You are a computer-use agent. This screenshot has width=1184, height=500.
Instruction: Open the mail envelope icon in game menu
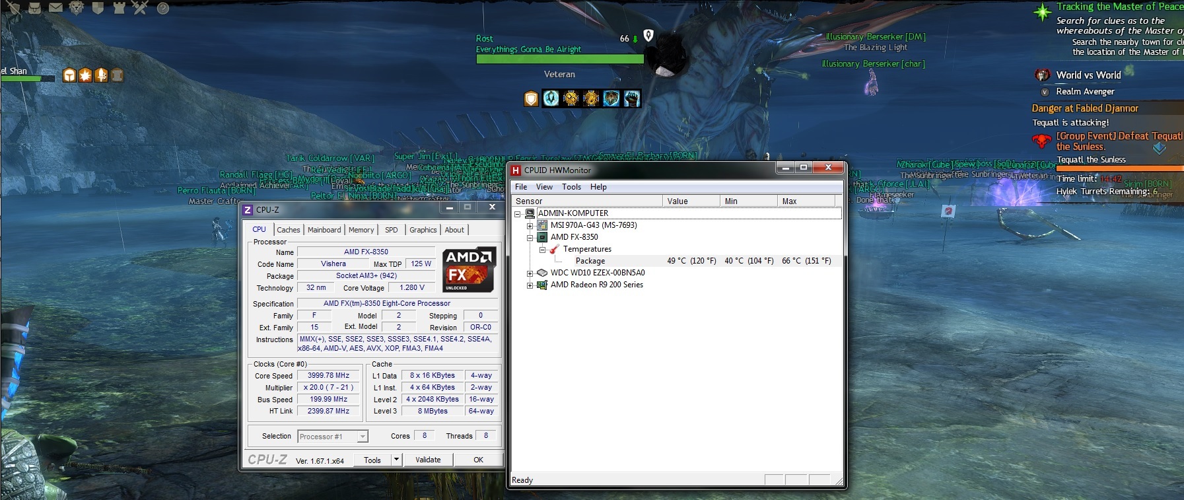click(56, 8)
